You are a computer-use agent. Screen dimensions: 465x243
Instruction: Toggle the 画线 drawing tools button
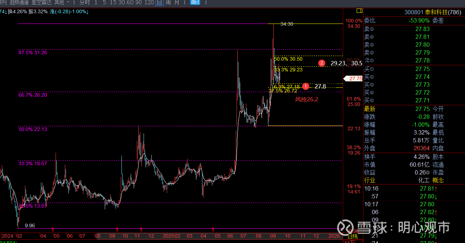click(x=195, y=2)
